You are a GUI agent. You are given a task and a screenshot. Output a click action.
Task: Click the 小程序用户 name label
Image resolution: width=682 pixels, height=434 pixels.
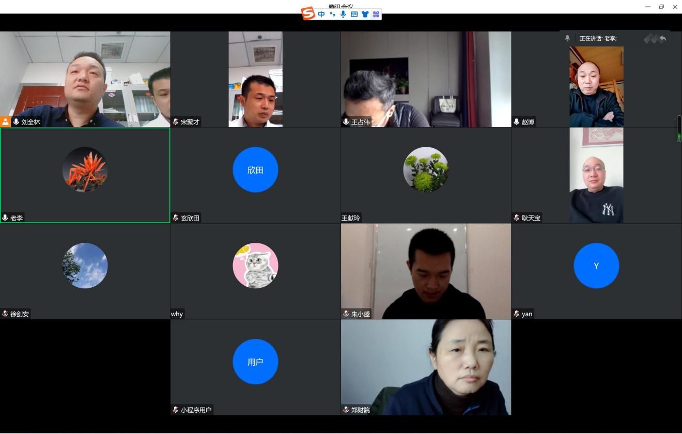196,410
